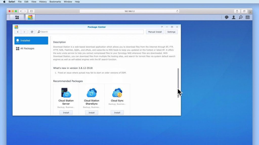The width and height of the screenshot is (259, 145).
Task: Maximize the Package Center window
Action: 172,27
